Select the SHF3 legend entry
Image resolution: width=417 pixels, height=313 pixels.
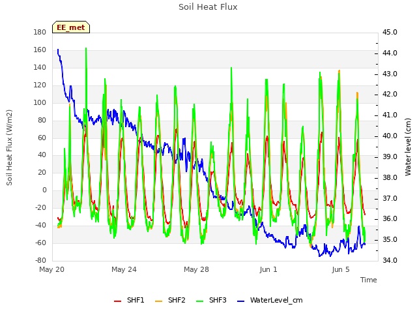click(x=211, y=300)
